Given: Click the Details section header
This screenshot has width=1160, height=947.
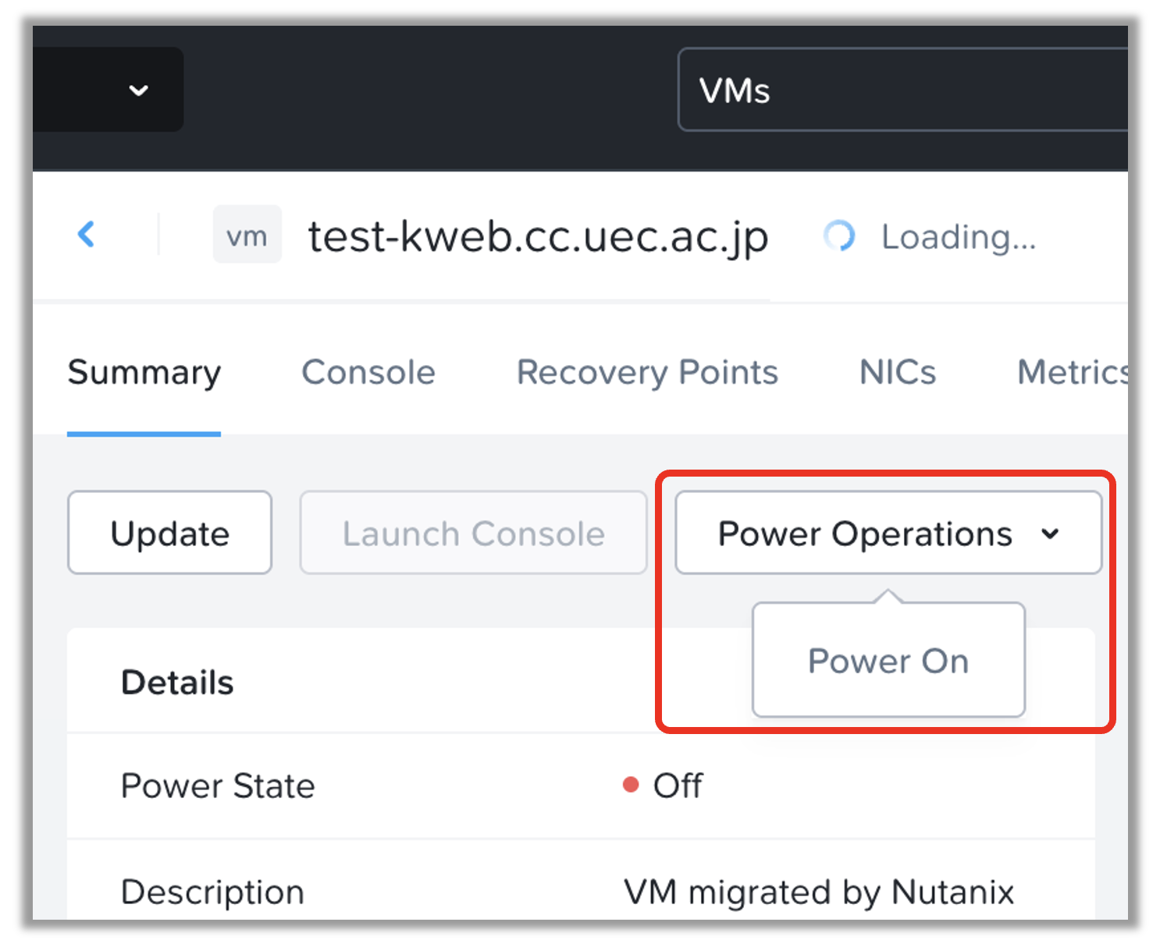Looking at the screenshot, I should [x=177, y=683].
